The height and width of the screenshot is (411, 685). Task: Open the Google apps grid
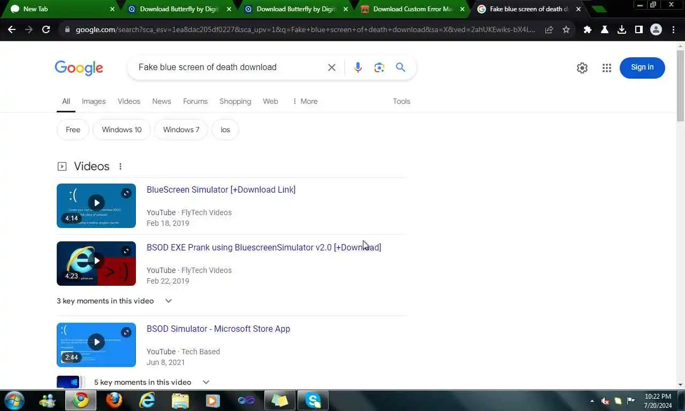pyautogui.click(x=606, y=68)
